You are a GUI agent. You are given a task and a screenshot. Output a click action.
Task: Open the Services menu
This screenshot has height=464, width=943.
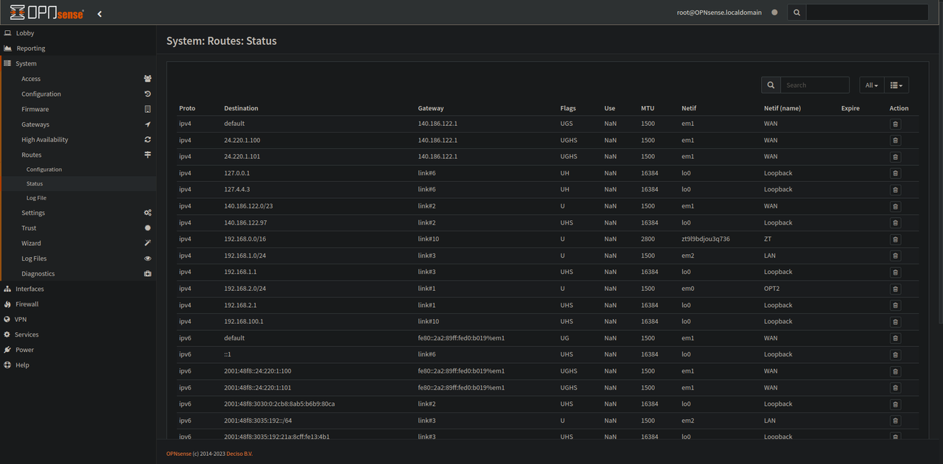78,334
